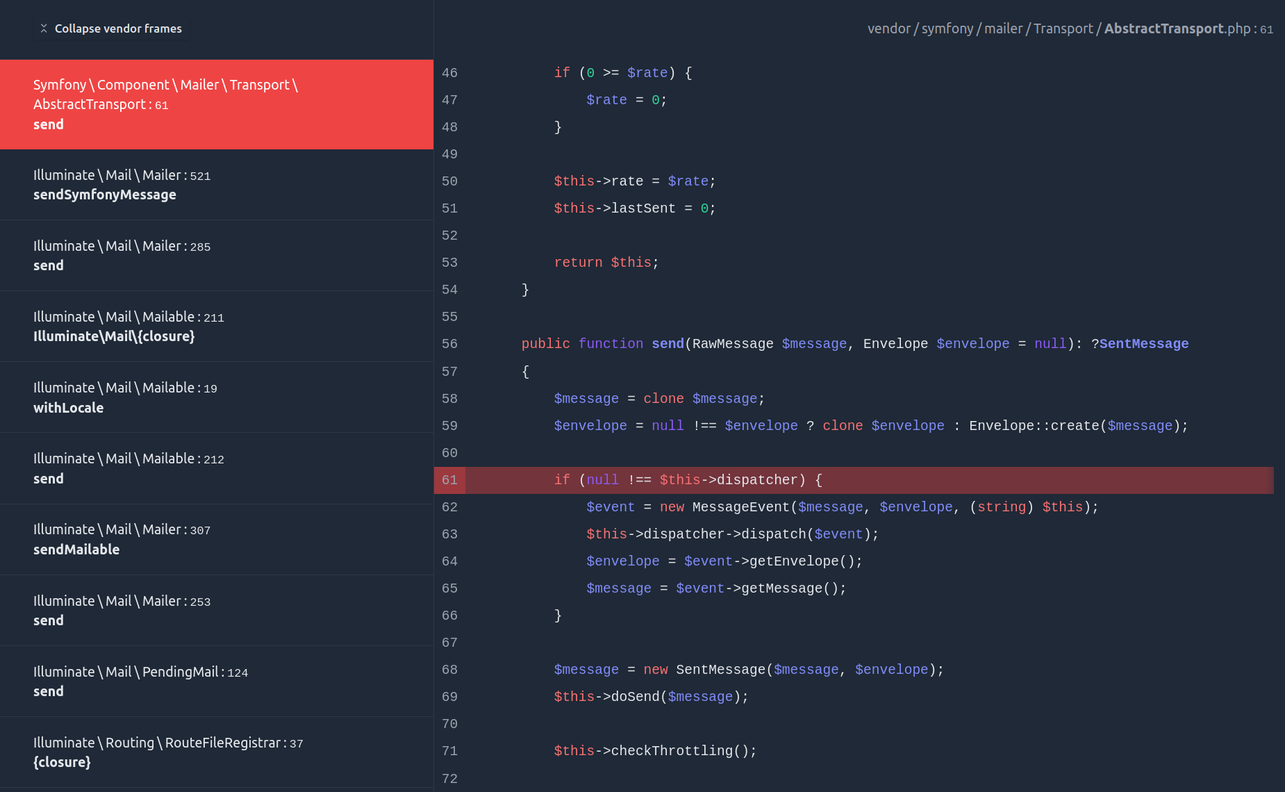
Task: Open the Mailer:253 send frame
Action: pyautogui.click(x=217, y=611)
